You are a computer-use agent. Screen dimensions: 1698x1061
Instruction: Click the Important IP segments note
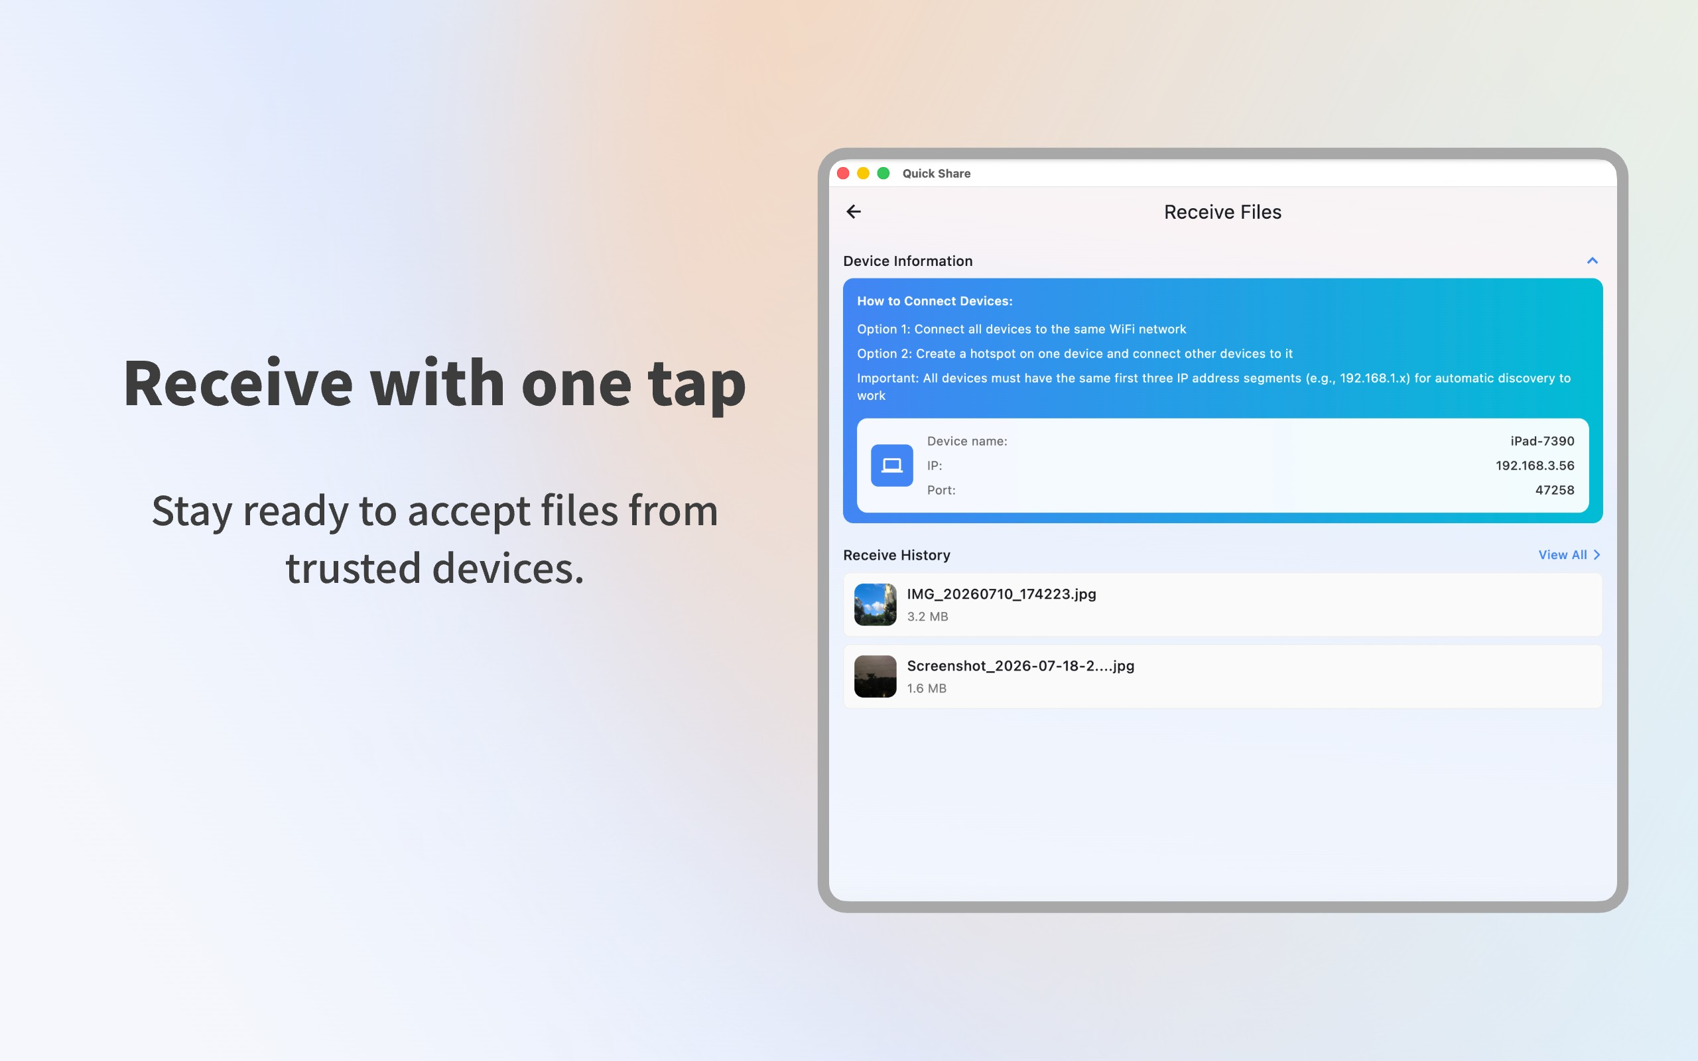(1213, 387)
